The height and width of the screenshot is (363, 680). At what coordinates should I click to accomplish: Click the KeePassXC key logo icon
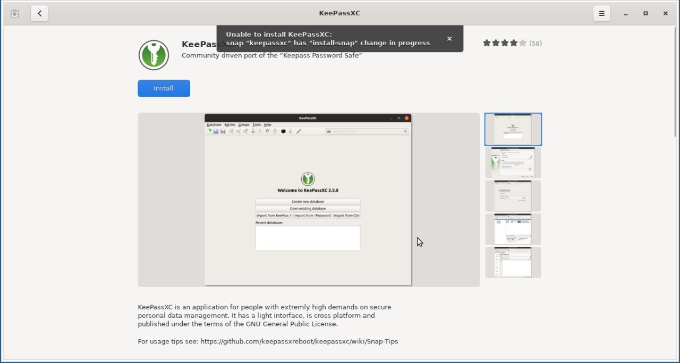154,55
